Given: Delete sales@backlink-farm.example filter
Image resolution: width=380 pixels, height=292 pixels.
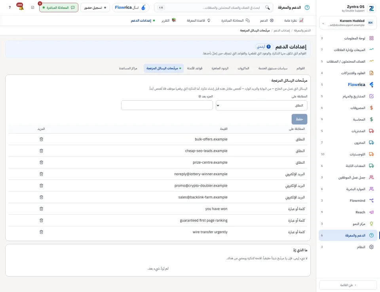Looking at the screenshot, I should click(x=41, y=197).
